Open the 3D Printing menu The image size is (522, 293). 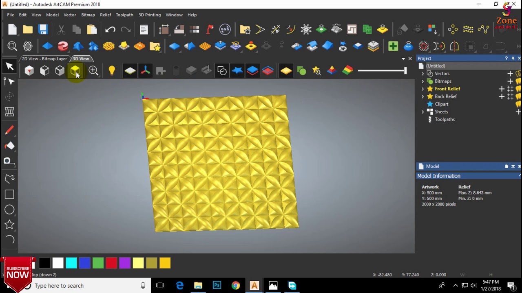[150, 15]
